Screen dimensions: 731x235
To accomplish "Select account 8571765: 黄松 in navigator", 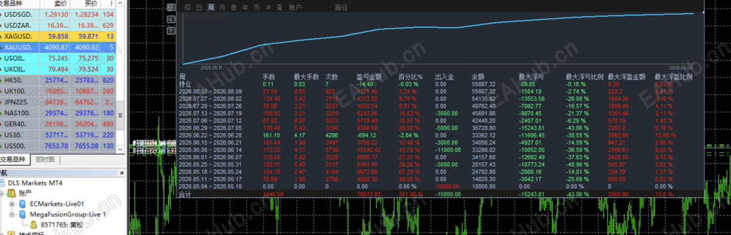I will (x=62, y=225).
